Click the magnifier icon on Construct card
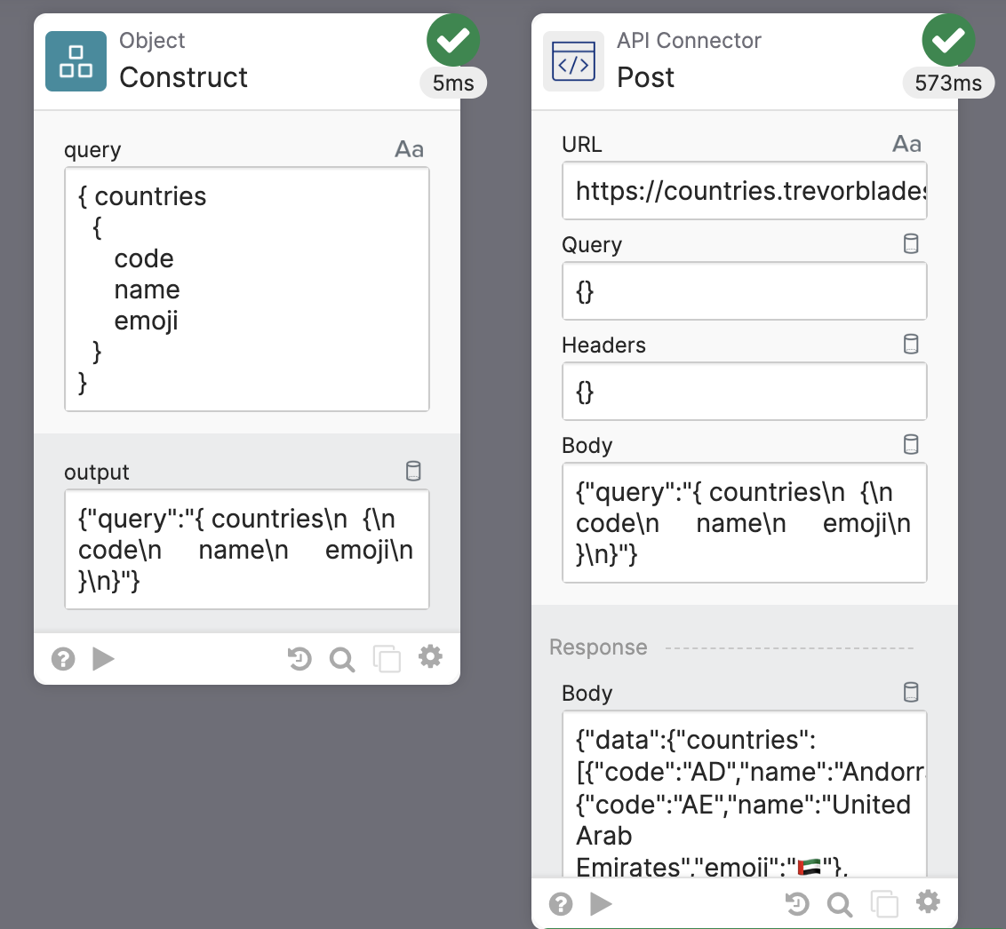This screenshot has height=929, width=1006. [x=342, y=659]
